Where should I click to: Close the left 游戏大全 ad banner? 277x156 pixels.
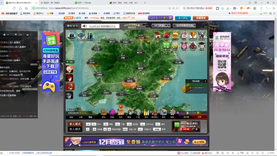click(x=58, y=33)
